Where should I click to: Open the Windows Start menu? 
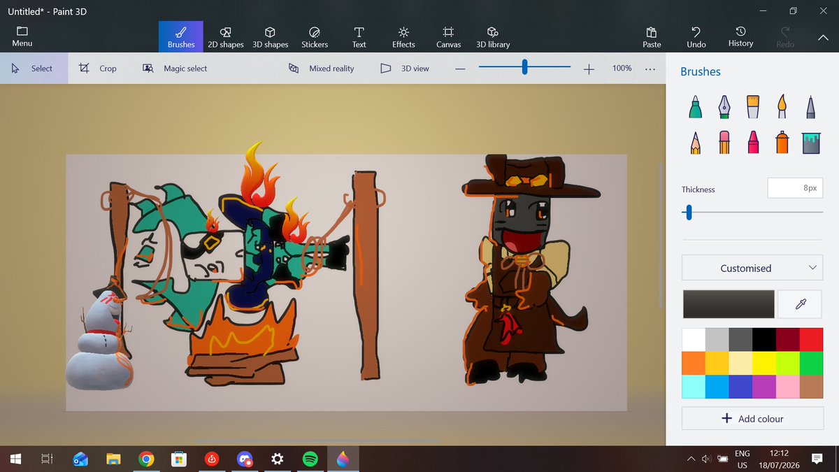point(15,459)
